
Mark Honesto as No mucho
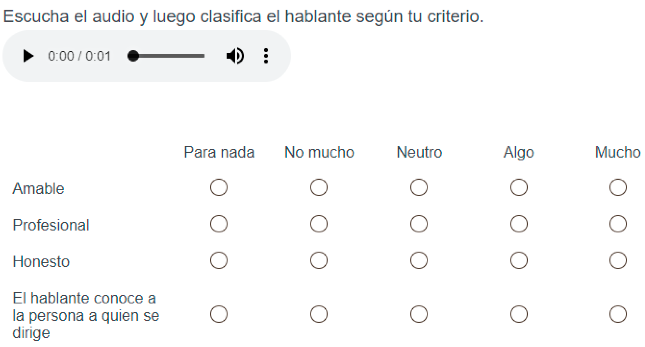(x=319, y=260)
